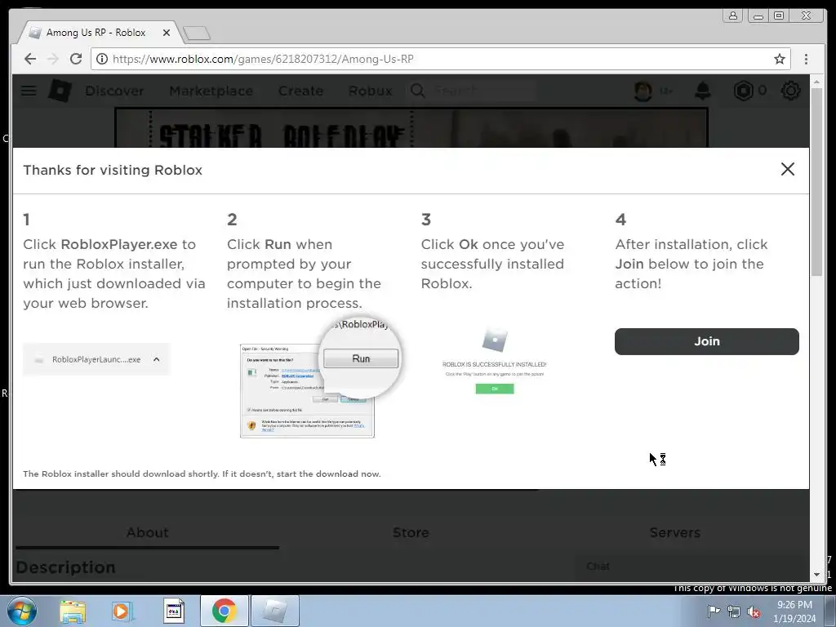
Task: Switch to the Store tab
Action: click(x=411, y=532)
